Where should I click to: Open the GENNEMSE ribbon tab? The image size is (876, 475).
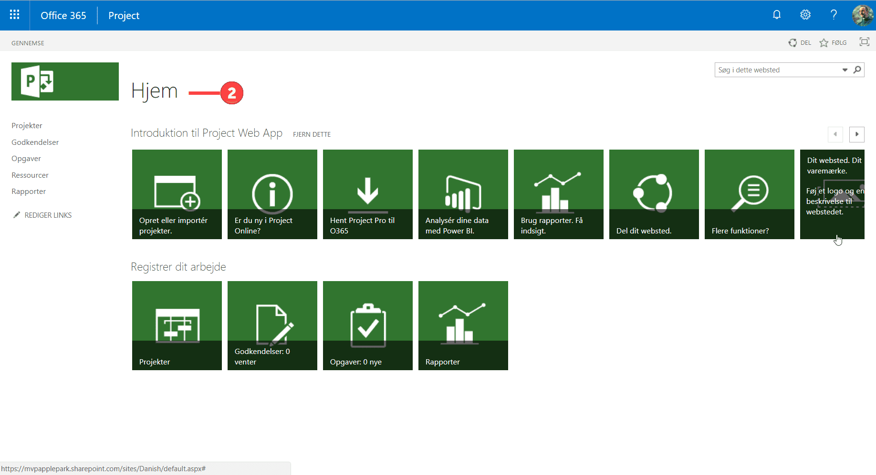28,43
